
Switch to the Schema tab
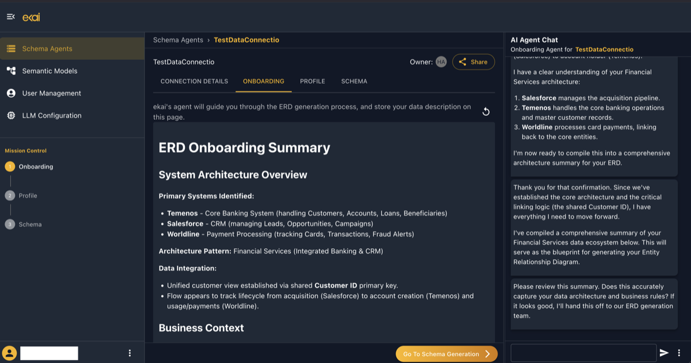(354, 81)
